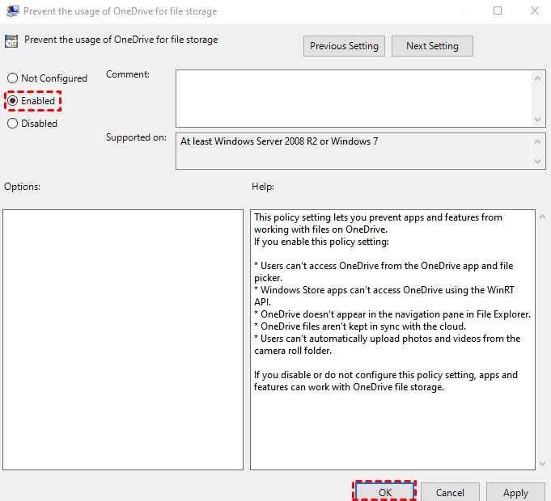Click inside the empty Options pane

point(123,339)
